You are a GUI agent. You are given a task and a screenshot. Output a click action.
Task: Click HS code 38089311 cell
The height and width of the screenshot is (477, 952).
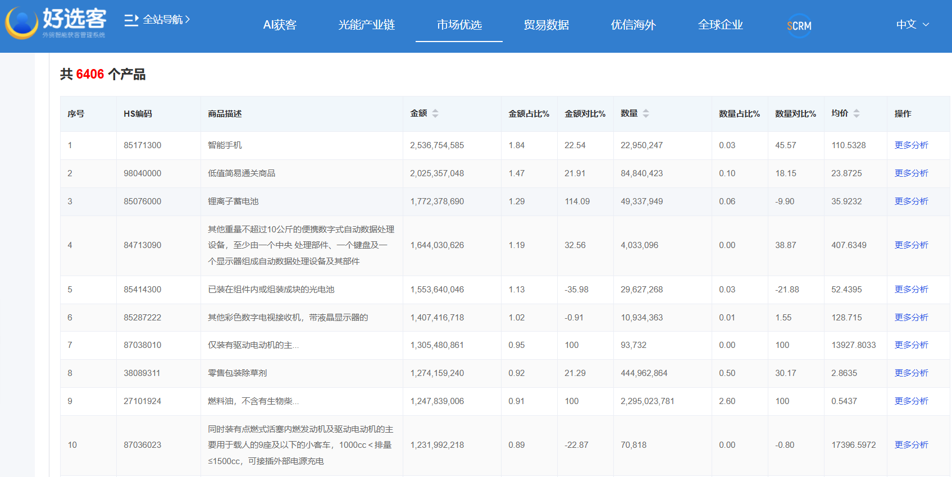142,373
